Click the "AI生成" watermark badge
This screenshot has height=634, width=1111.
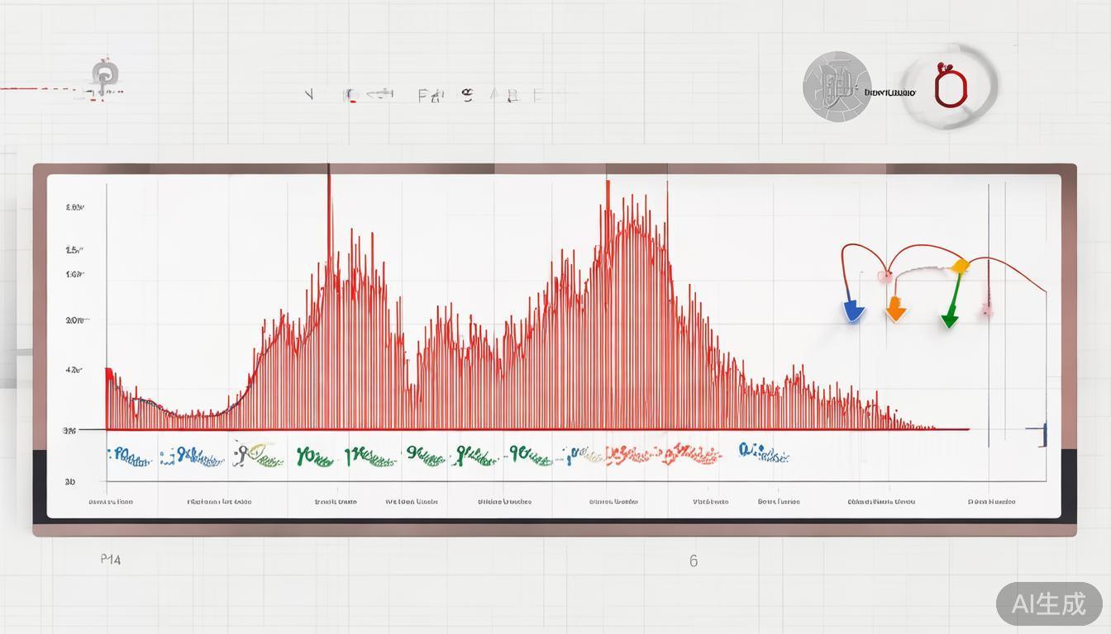point(1048,603)
